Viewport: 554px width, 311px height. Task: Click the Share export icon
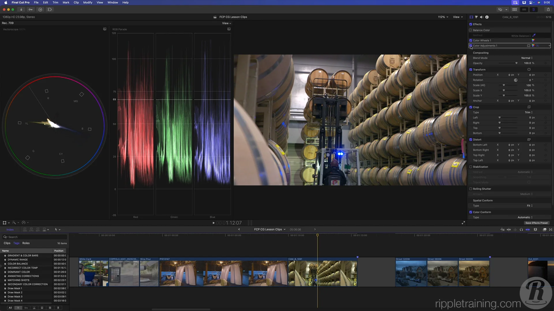pyautogui.click(x=548, y=10)
